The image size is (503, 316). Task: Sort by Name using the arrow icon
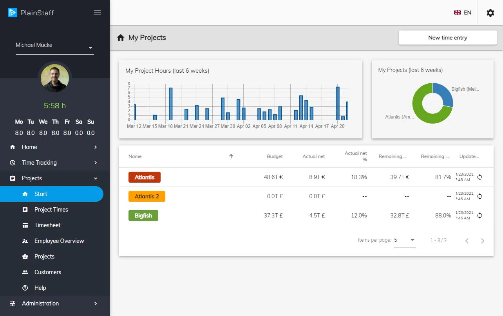coord(231,156)
